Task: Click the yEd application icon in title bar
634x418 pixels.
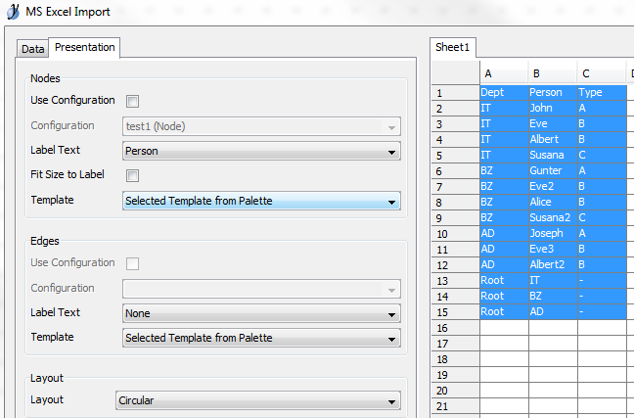Action: (x=13, y=12)
